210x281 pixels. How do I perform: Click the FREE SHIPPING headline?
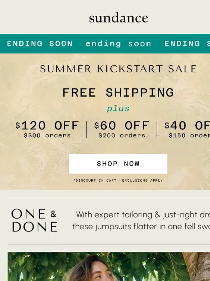118,92
